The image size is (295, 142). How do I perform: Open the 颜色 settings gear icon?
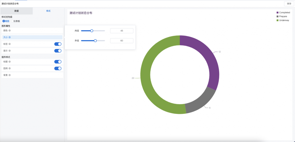(10, 30)
